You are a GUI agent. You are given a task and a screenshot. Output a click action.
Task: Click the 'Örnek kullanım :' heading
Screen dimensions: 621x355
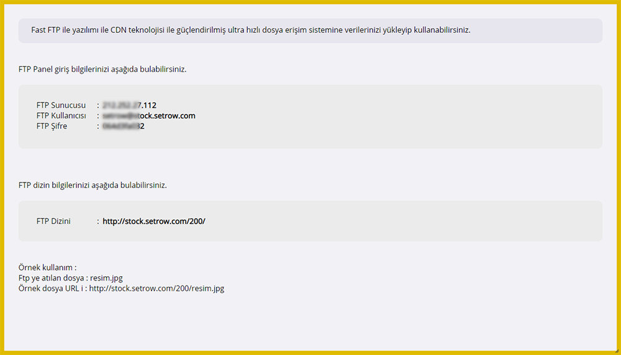[x=48, y=267]
